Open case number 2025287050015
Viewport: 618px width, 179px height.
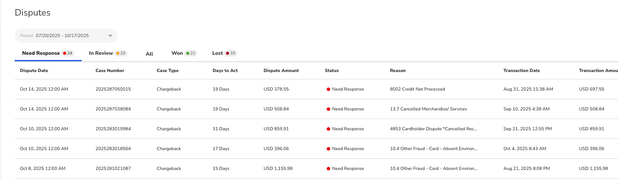(113, 89)
